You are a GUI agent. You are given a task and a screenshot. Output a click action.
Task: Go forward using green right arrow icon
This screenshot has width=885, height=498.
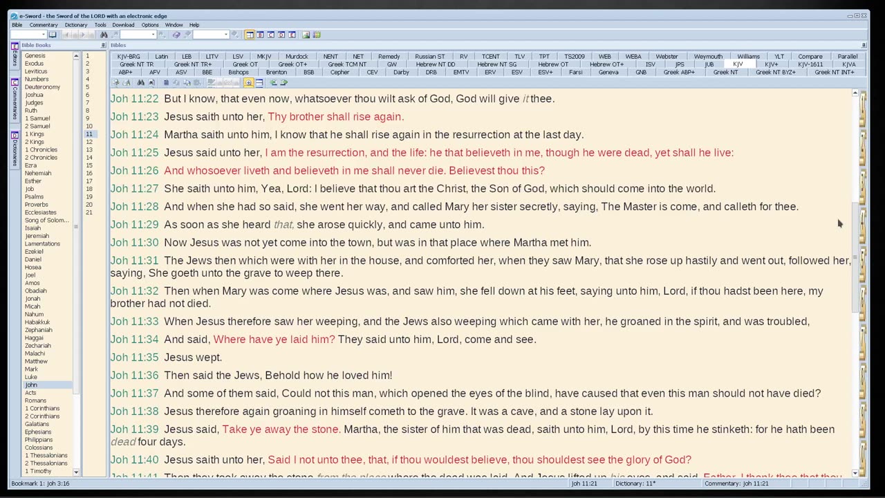pyautogui.click(x=283, y=82)
